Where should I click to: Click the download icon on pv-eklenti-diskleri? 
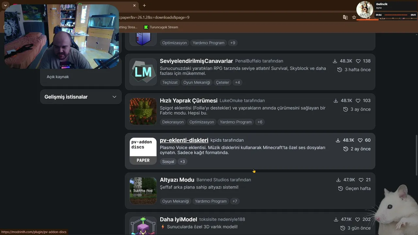(338, 140)
